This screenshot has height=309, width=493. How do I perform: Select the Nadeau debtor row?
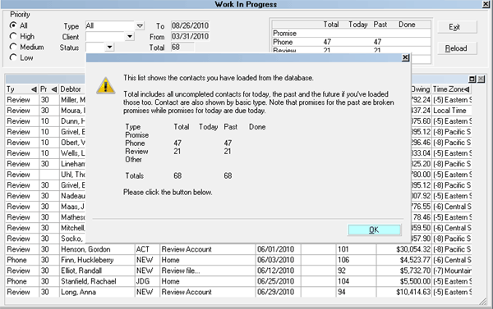45,196
